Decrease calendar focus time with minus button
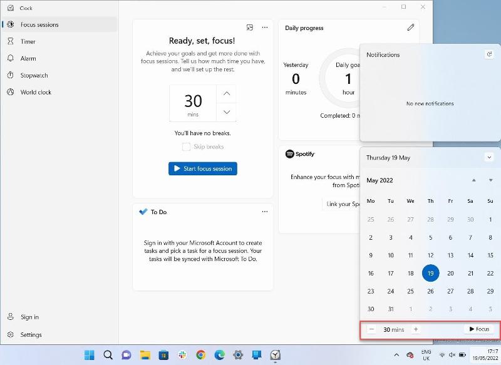Viewport: 501px width, 365px height. point(371,329)
